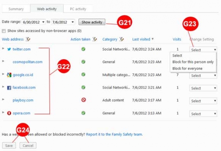This screenshot has height=151, width=221.
Task: Click the Save button
Action: coord(9,145)
